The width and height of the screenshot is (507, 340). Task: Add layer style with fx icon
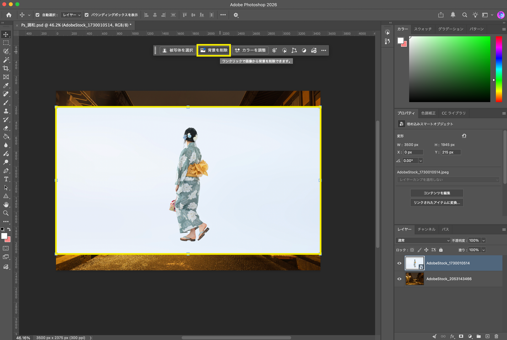point(452,336)
